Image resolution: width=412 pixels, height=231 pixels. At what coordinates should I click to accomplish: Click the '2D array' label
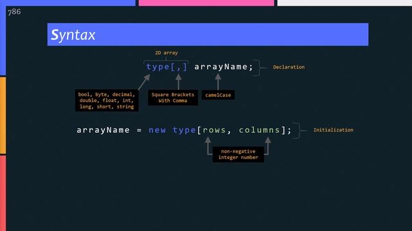pyautogui.click(x=166, y=53)
